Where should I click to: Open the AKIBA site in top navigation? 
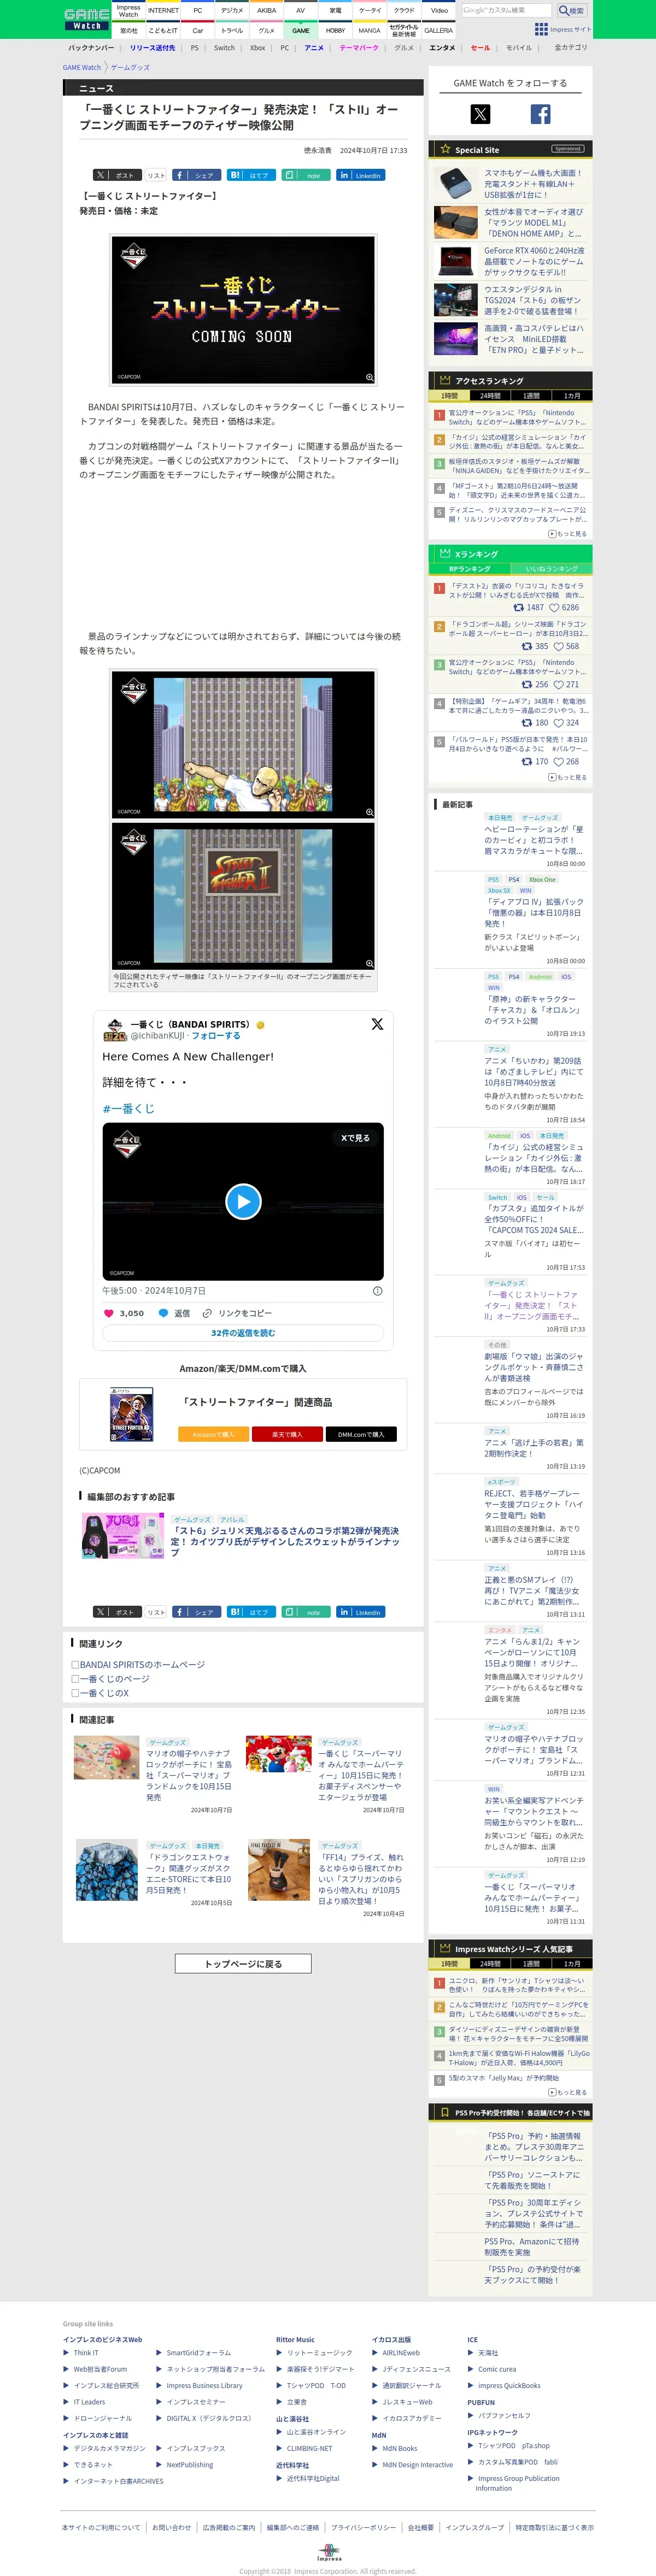click(x=266, y=10)
